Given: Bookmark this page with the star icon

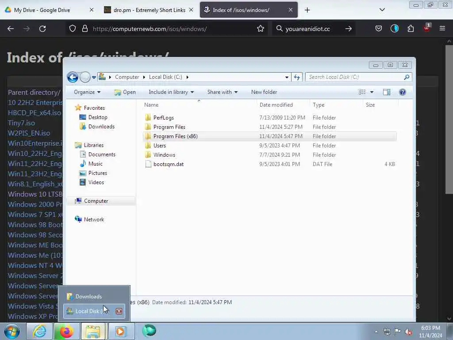Looking at the screenshot, I should coord(260,29).
